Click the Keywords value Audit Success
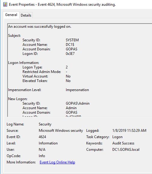The image size is (152, 174). coord(123,143)
